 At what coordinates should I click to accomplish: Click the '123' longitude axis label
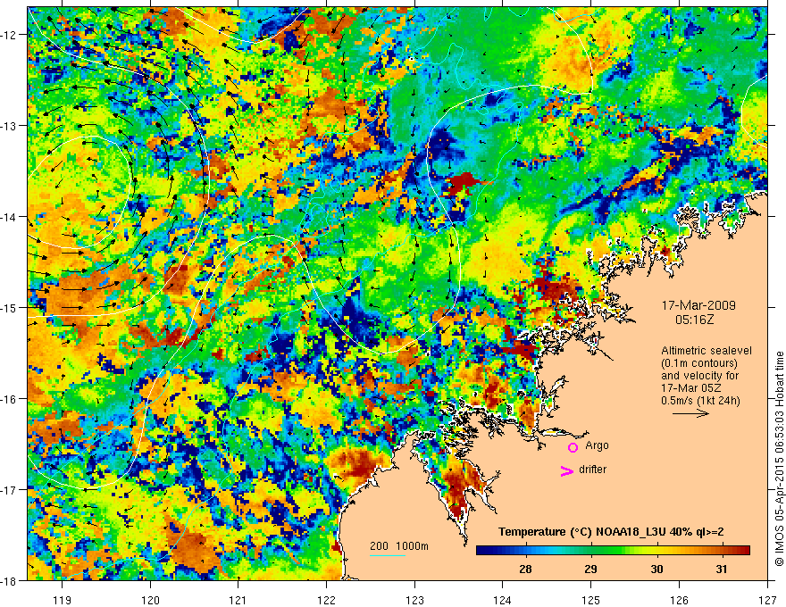coord(414,600)
